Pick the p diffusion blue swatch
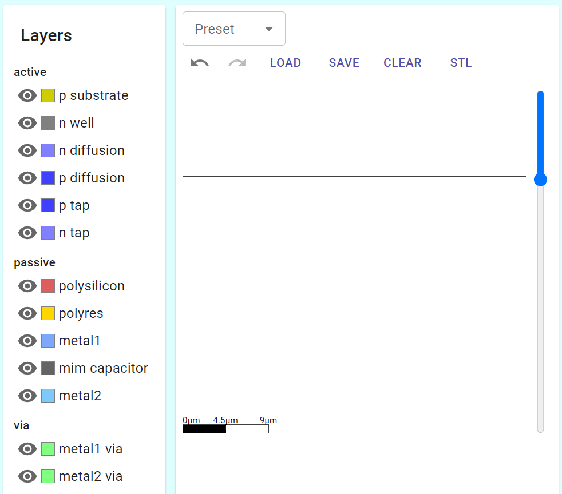Viewport: 562px width, 494px height. coord(48,178)
